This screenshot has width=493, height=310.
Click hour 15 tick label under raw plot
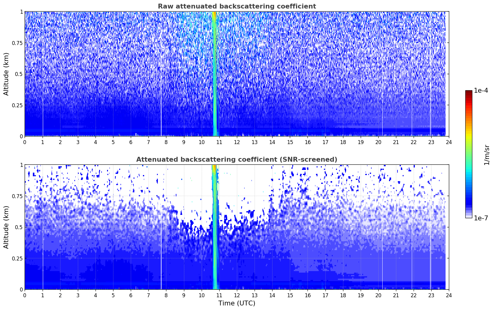click(290, 142)
